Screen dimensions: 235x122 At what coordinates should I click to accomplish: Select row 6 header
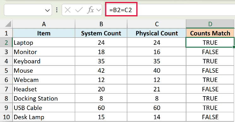[x=6, y=80]
